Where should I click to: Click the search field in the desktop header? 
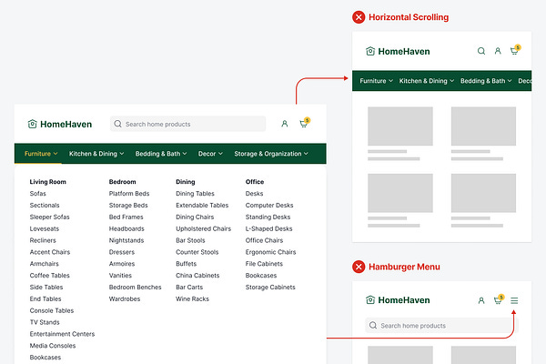coord(188,124)
